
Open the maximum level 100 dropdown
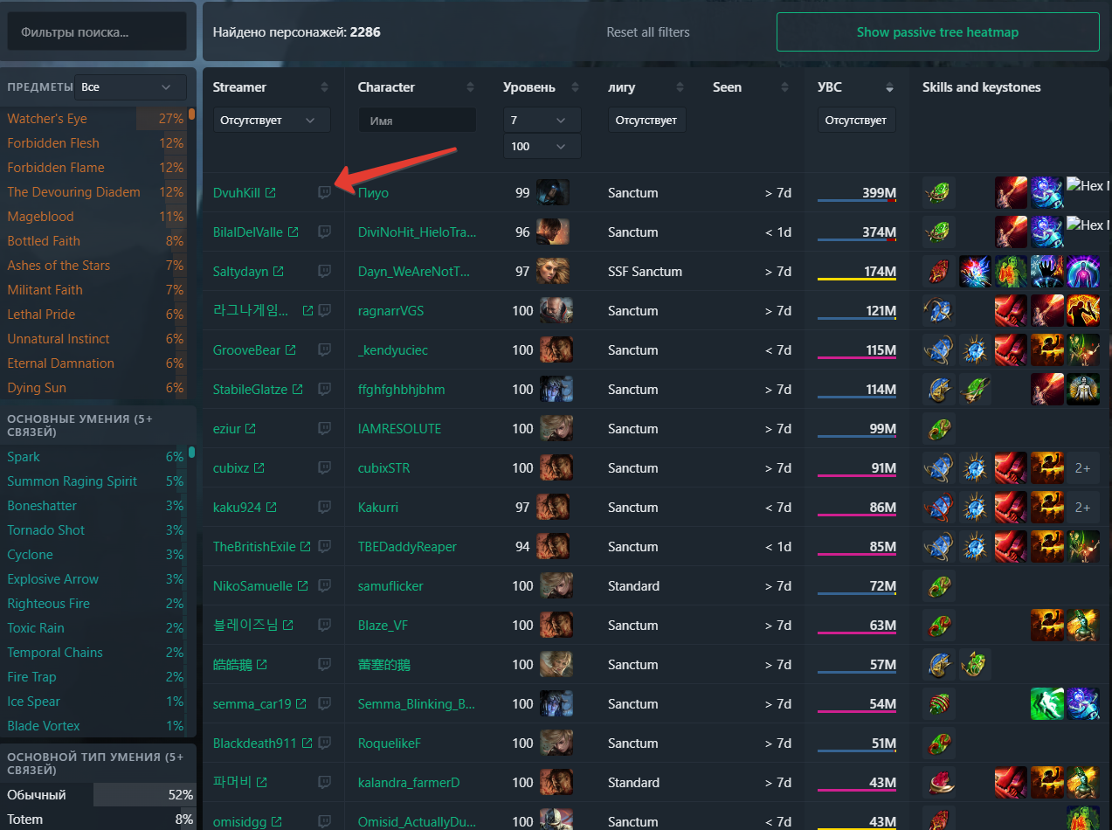pyautogui.click(x=542, y=146)
